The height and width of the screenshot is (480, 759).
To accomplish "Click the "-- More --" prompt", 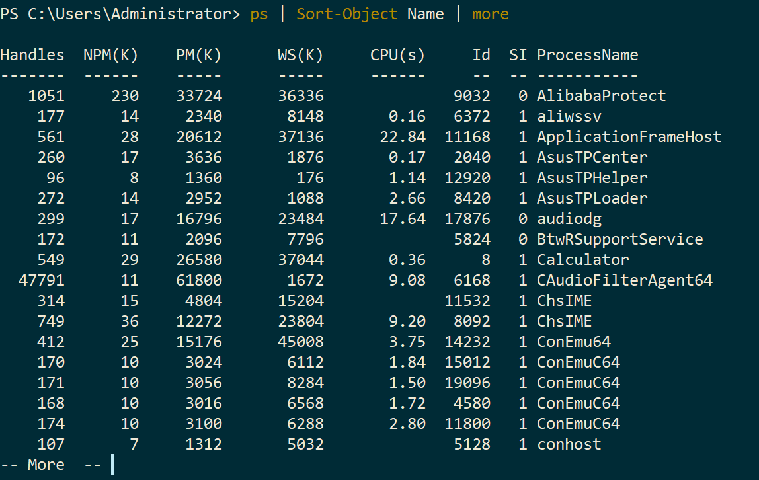I will click(x=51, y=465).
